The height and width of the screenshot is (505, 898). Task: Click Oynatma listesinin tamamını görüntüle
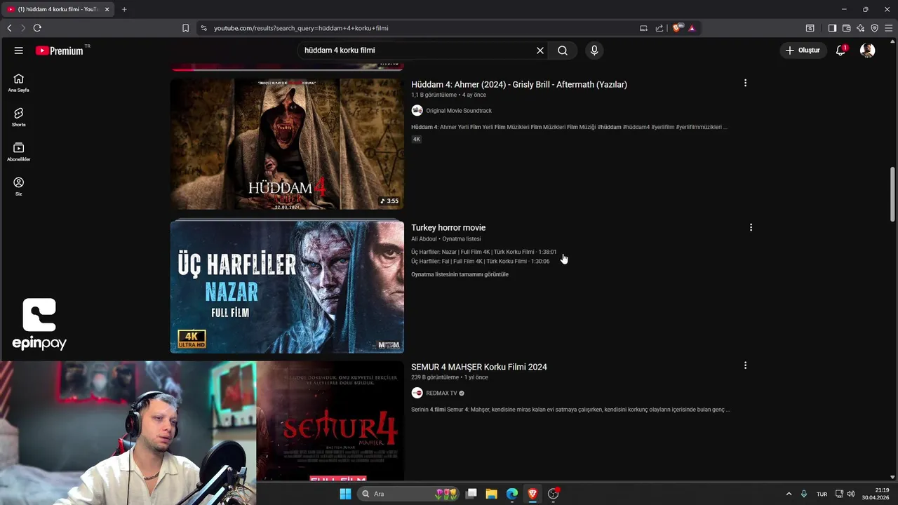pyautogui.click(x=460, y=274)
